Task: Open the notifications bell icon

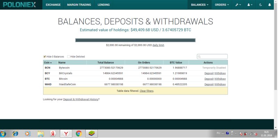Action: (x=270, y=5)
